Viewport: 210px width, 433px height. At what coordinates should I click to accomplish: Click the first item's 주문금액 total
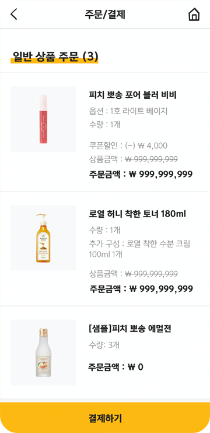(141, 174)
